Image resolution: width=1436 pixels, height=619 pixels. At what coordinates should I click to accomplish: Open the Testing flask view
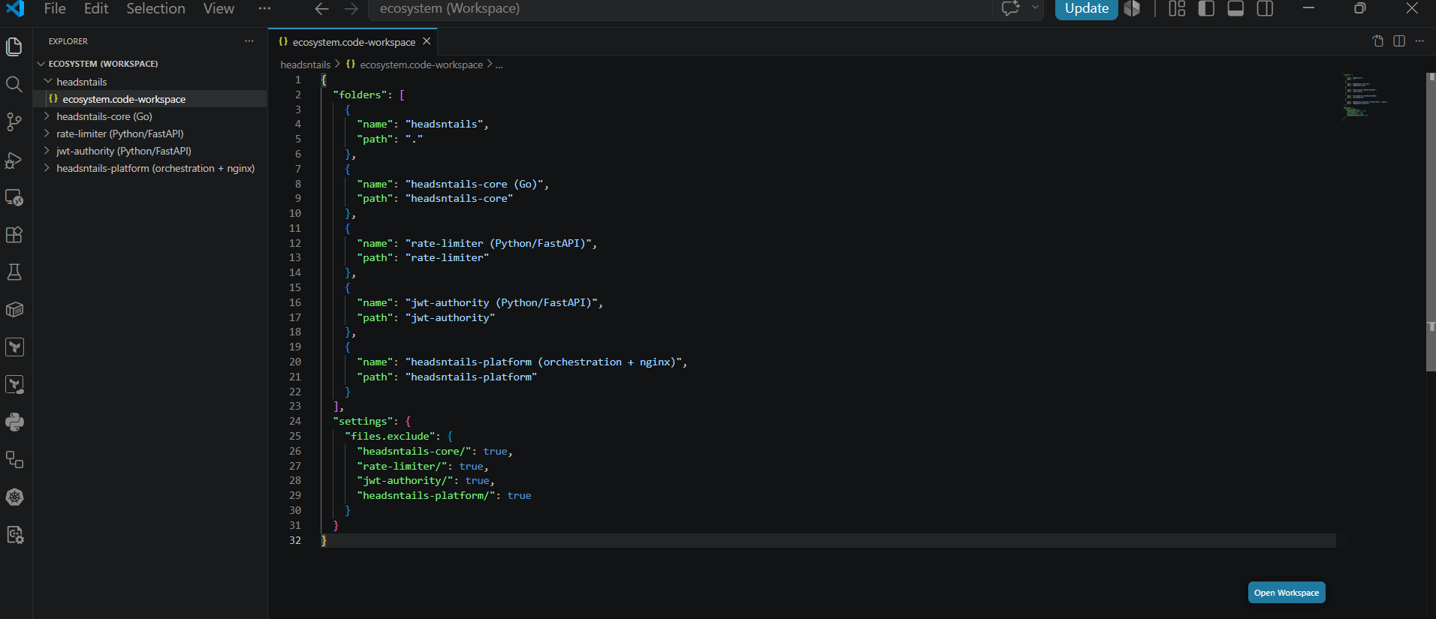[x=14, y=272]
